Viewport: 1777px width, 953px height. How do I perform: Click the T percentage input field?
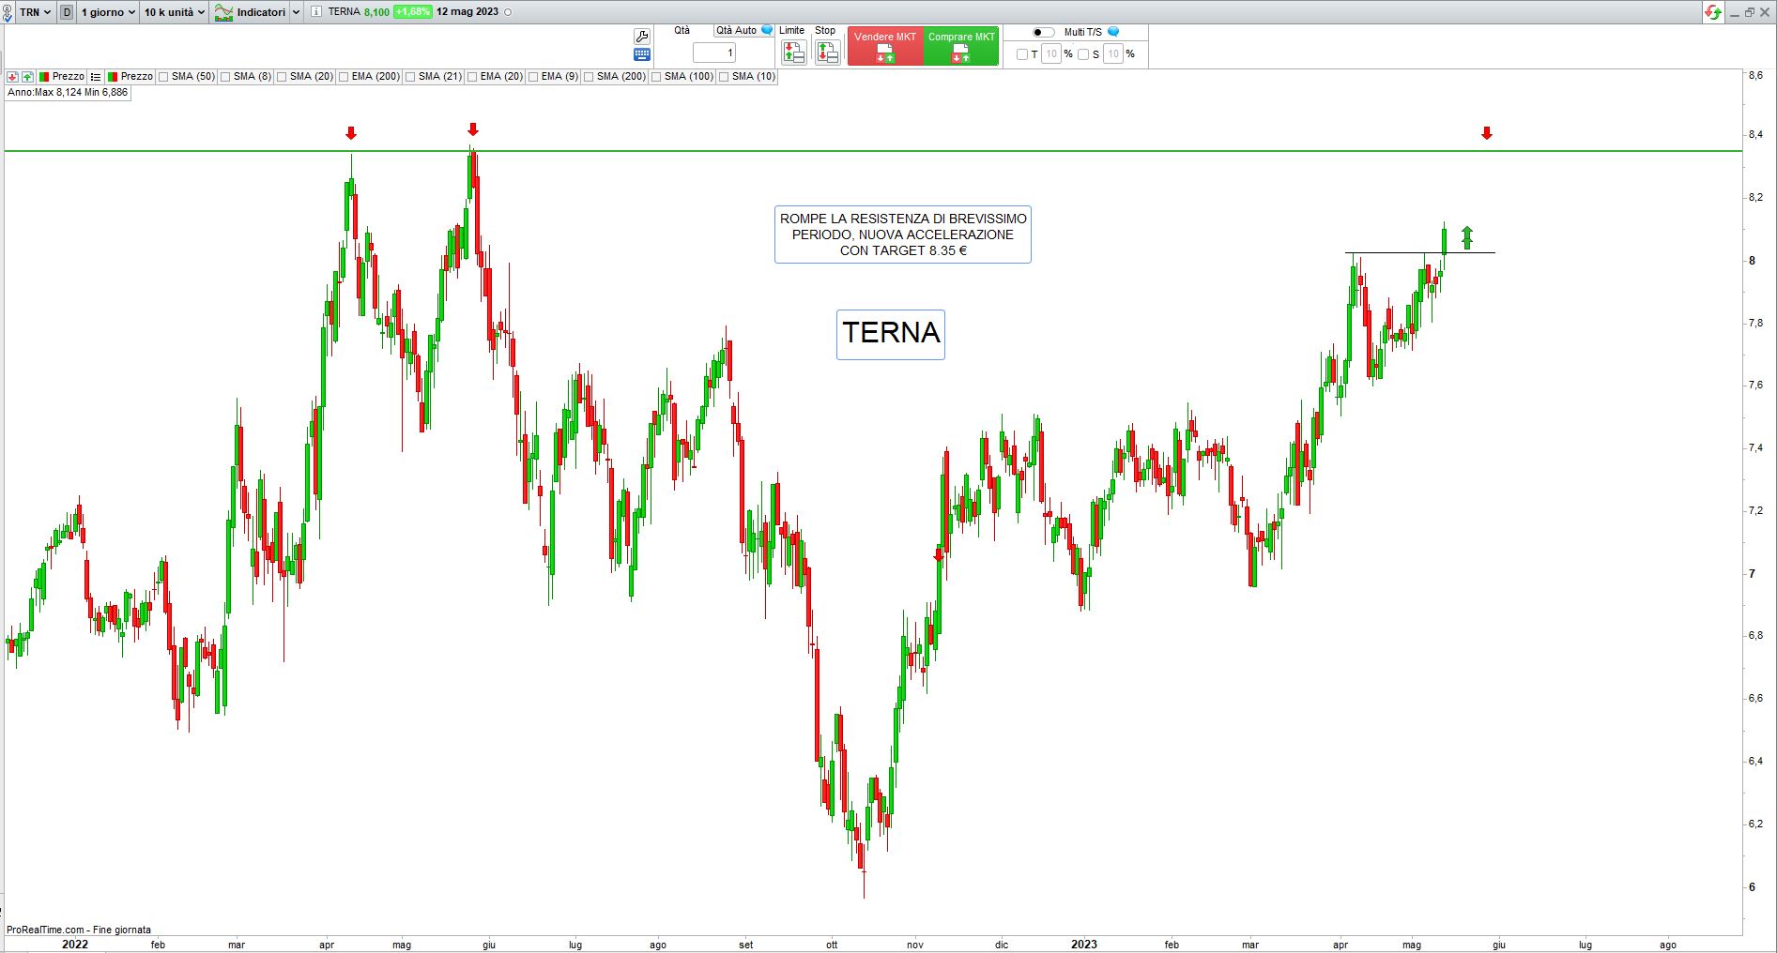1051,54
